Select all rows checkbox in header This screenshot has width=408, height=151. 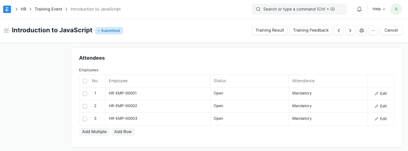(x=85, y=81)
